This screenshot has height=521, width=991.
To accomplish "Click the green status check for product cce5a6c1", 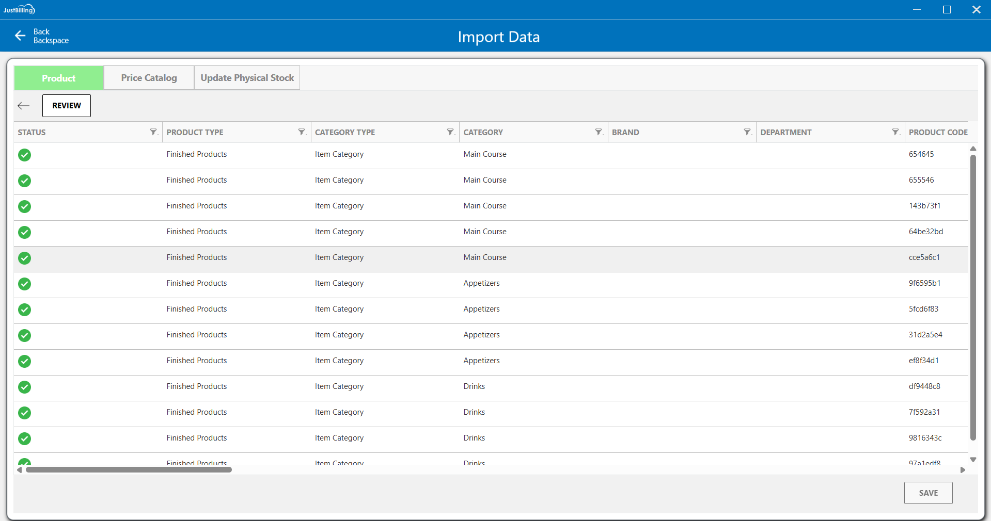I will [x=24, y=258].
